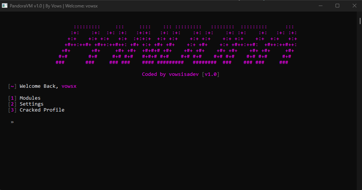Select the Modules menu option
This screenshot has width=362, height=190.
(30, 98)
